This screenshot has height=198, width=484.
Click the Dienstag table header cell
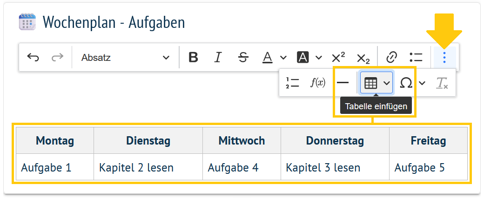tap(148, 140)
